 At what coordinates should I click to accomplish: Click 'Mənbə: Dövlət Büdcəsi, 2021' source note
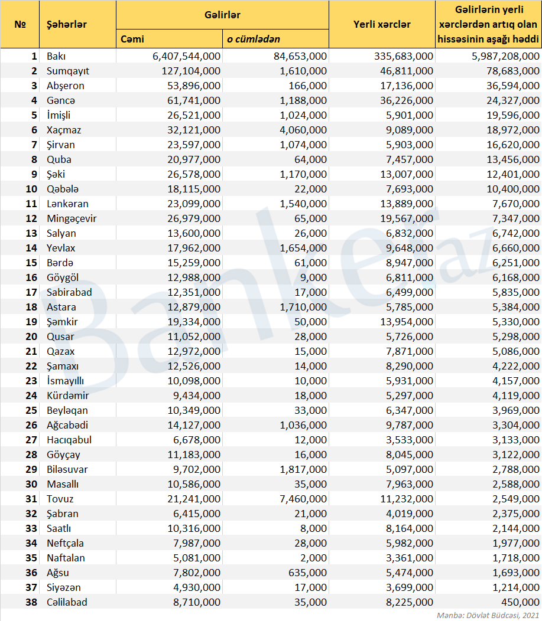(488, 615)
